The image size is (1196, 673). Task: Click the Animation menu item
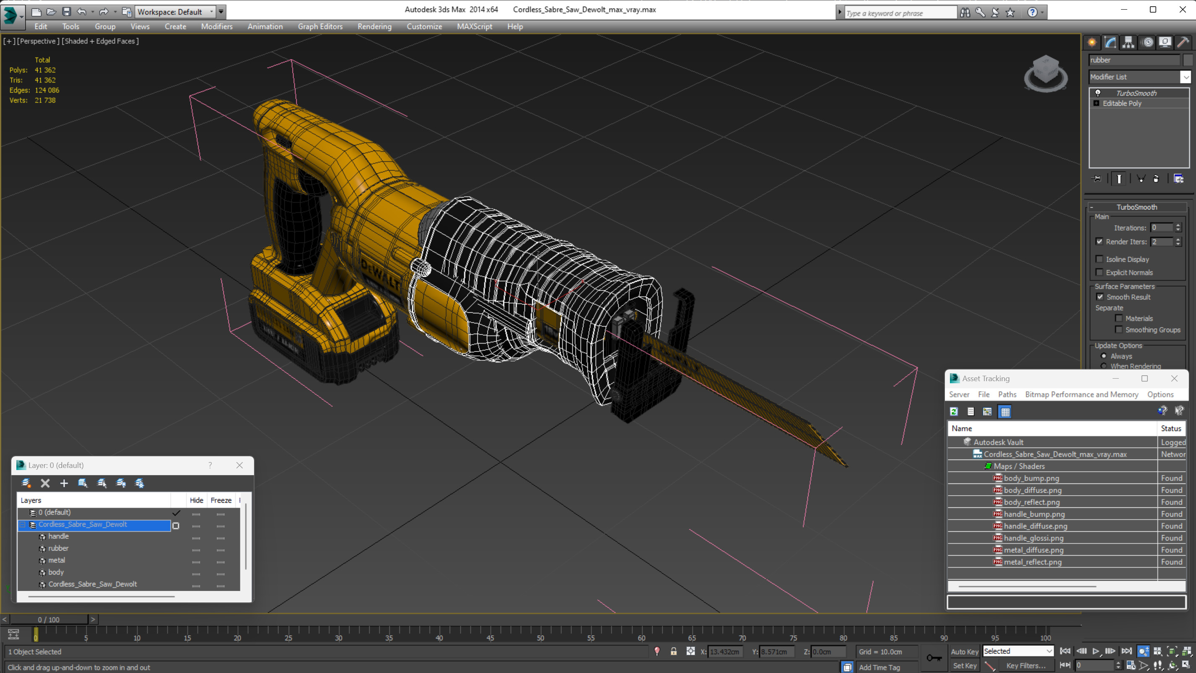265,26
